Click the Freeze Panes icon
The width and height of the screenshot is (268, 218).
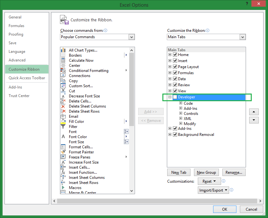pyautogui.click(x=63, y=157)
